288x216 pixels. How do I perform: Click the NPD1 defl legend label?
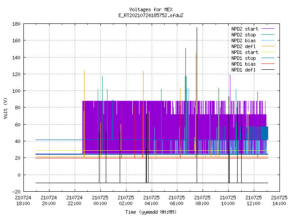point(243,70)
